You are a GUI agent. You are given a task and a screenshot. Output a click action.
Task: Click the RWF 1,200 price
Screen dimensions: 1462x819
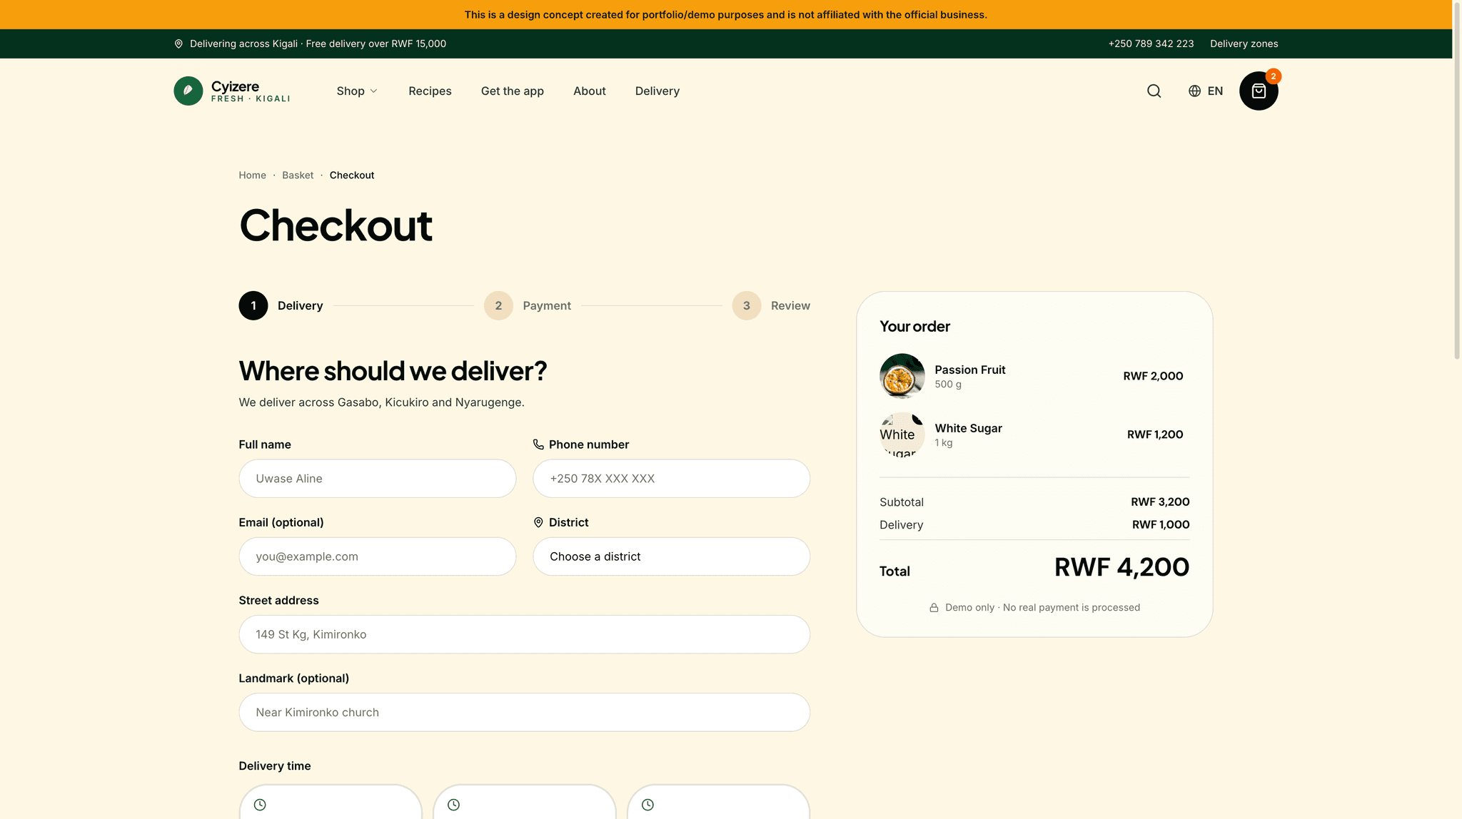click(1155, 434)
